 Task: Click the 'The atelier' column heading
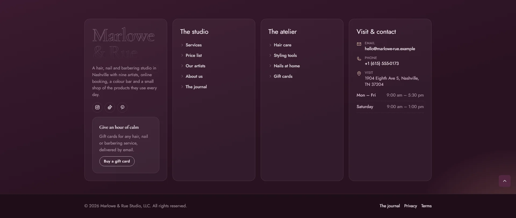coord(282,32)
